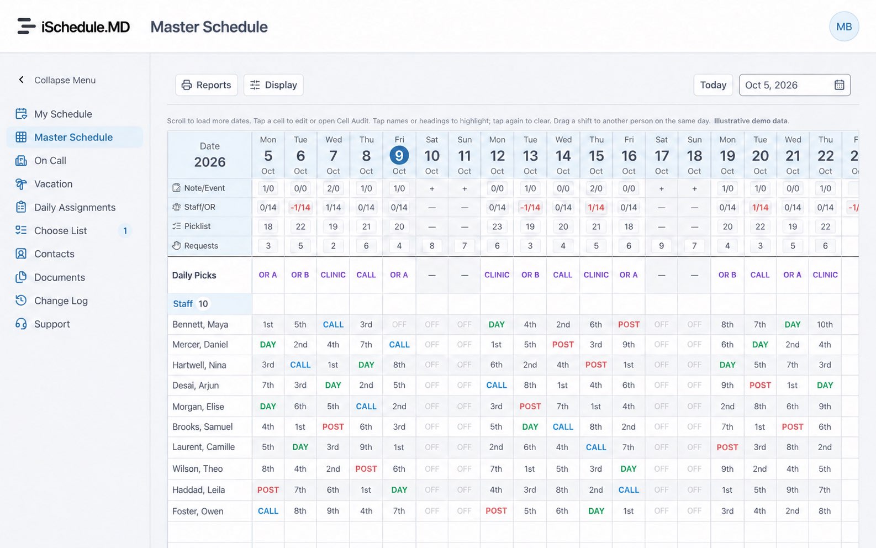
Task: Highlight staff name Bennett, Maya
Action: pos(200,324)
